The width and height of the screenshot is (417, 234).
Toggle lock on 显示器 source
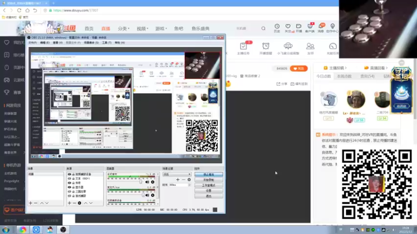[73, 187]
